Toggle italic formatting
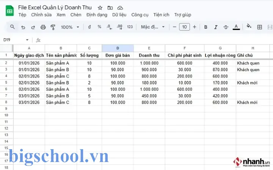 click(x=216, y=27)
